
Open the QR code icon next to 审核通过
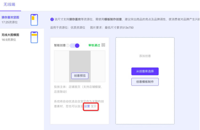click(103, 45)
